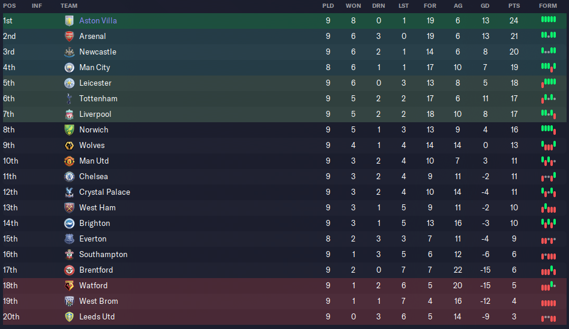Sort by the WON column header
The height and width of the screenshot is (329, 569).
tap(353, 5)
